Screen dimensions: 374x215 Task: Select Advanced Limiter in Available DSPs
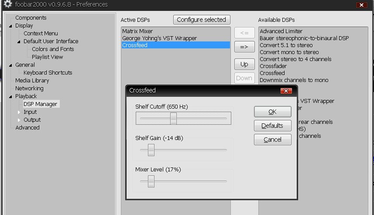coord(313,31)
